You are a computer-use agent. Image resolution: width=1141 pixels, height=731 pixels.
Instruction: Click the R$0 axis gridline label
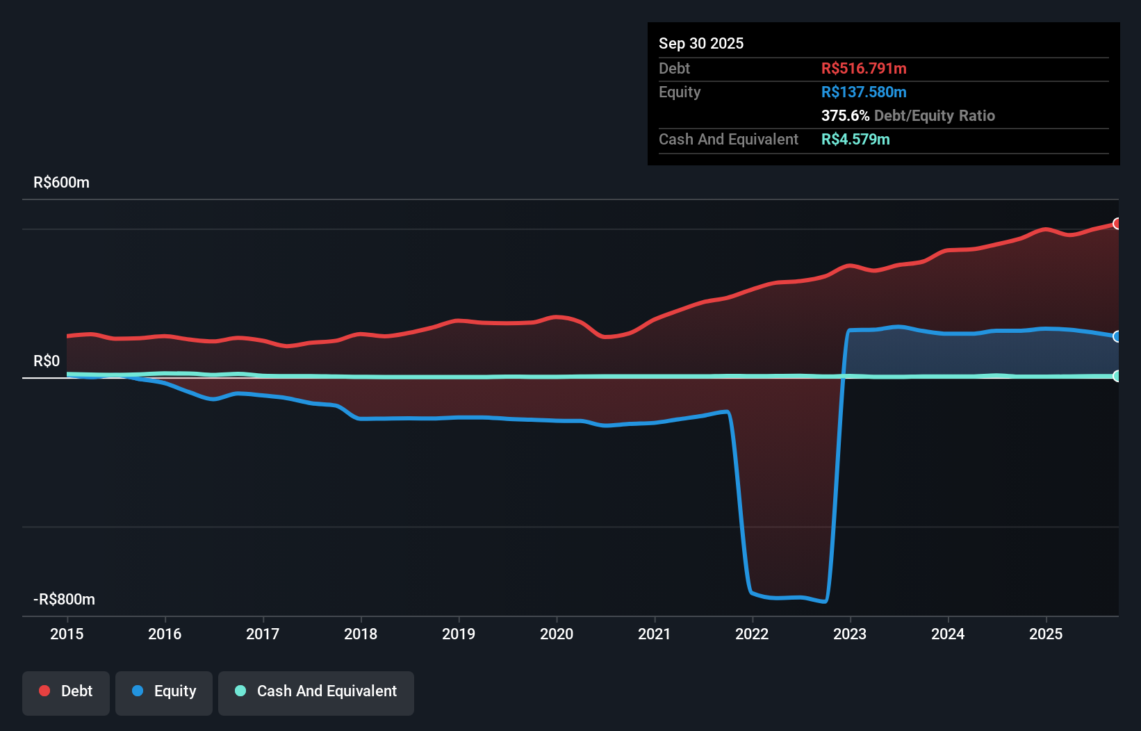pos(46,361)
